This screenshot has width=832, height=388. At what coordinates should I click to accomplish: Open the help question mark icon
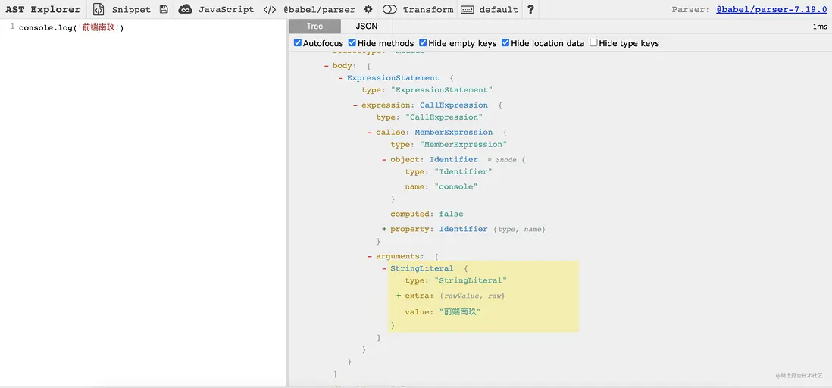tap(530, 9)
